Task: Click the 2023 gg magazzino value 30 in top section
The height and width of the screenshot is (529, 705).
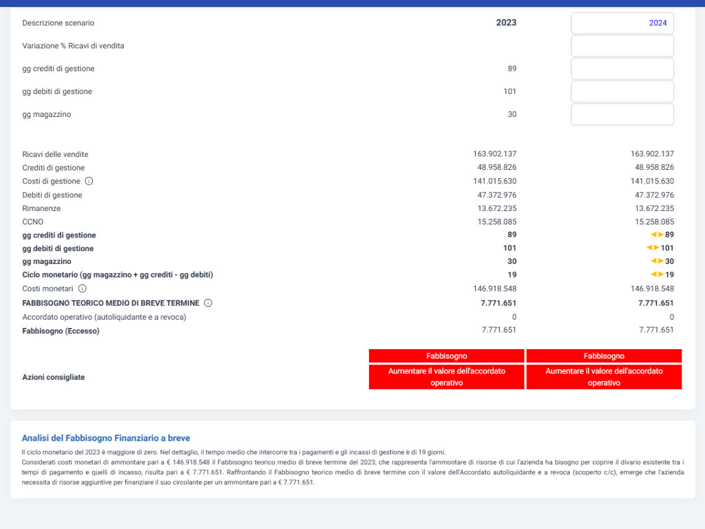Action: tap(512, 115)
